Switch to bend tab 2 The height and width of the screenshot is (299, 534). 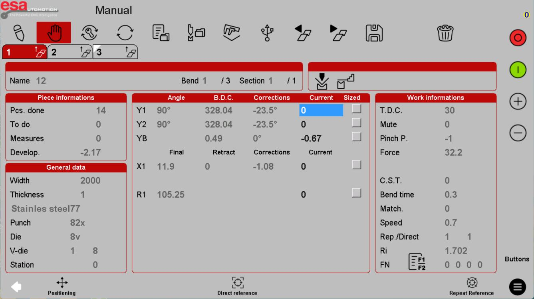70,52
